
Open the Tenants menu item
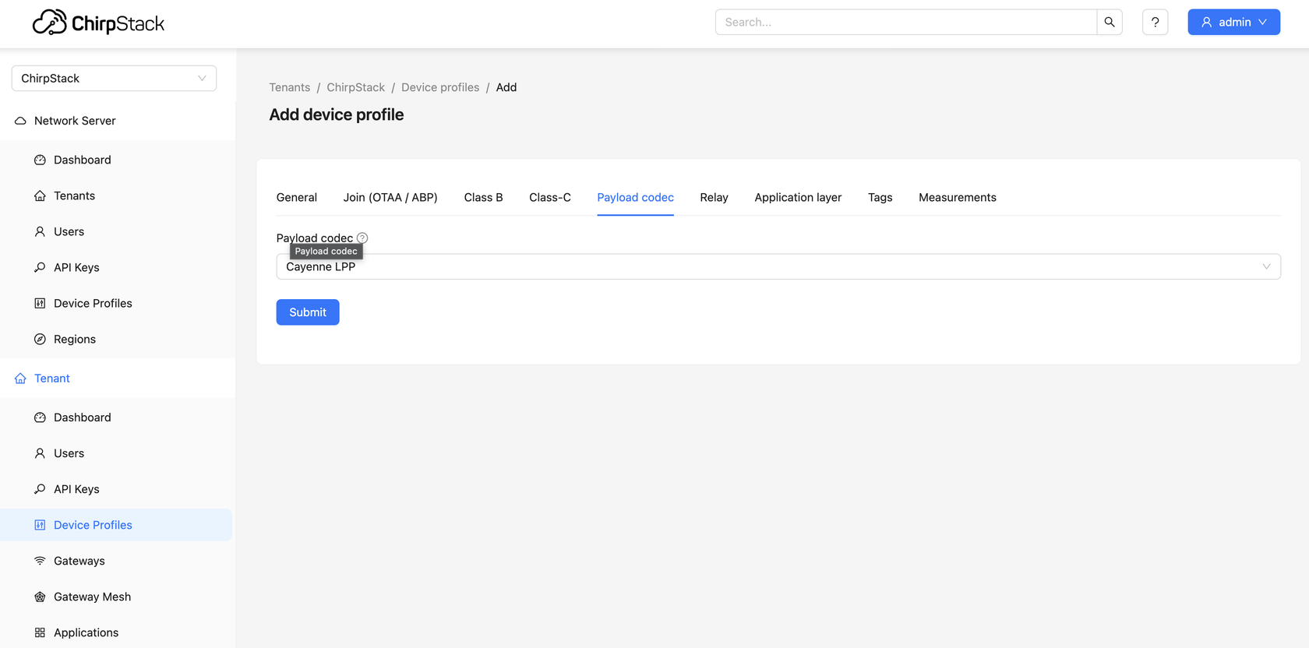point(117,195)
